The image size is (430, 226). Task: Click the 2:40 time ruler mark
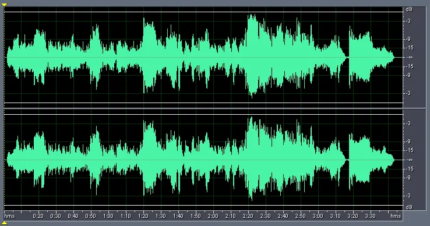coord(283,216)
